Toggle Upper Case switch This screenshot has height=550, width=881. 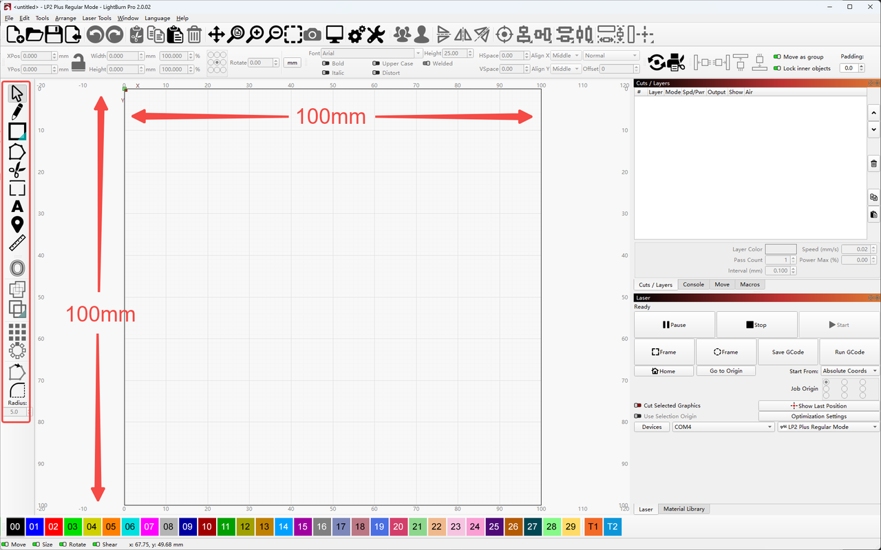[376, 63]
